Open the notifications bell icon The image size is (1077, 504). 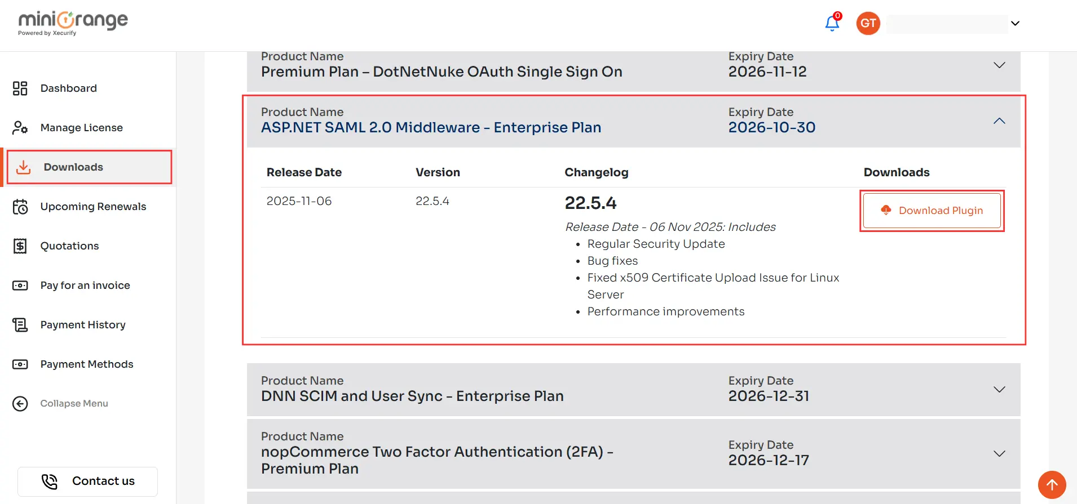click(832, 23)
